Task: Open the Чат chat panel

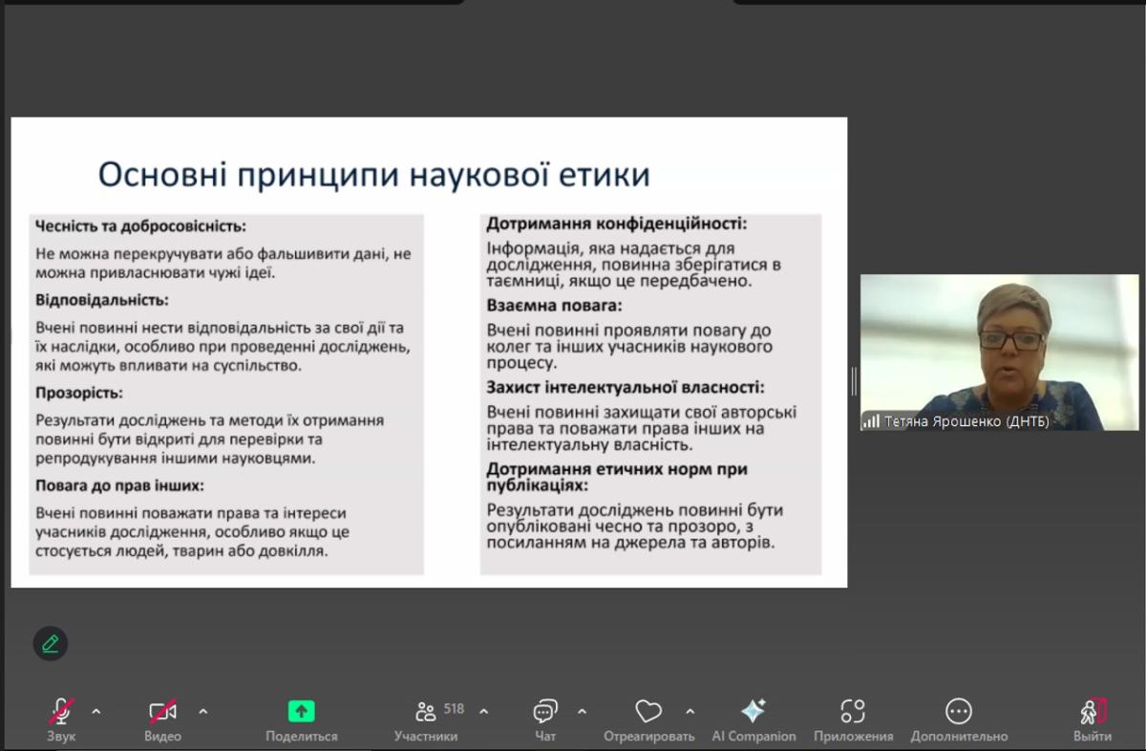Action: [545, 712]
